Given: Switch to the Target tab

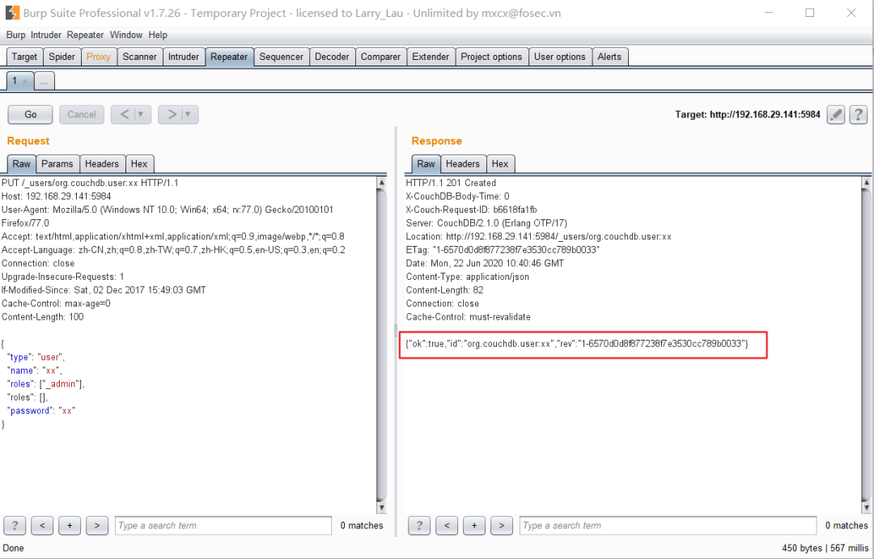Looking at the screenshot, I should click(x=24, y=57).
